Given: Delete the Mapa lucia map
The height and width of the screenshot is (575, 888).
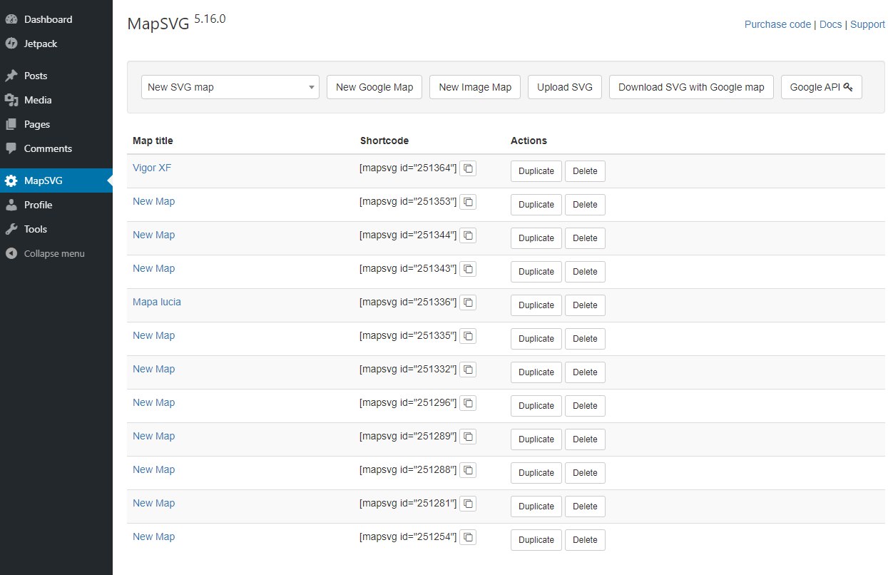Looking at the screenshot, I should 585,305.
